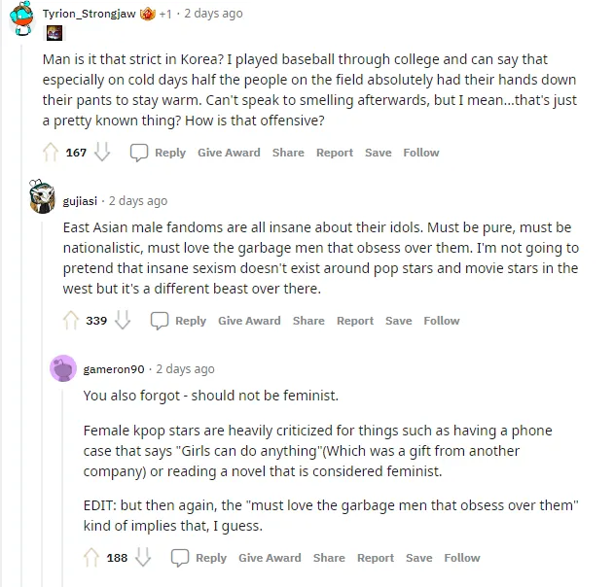Image resolution: width=614 pixels, height=587 pixels.
Task: Save gameron90's comment
Action: coord(419,558)
